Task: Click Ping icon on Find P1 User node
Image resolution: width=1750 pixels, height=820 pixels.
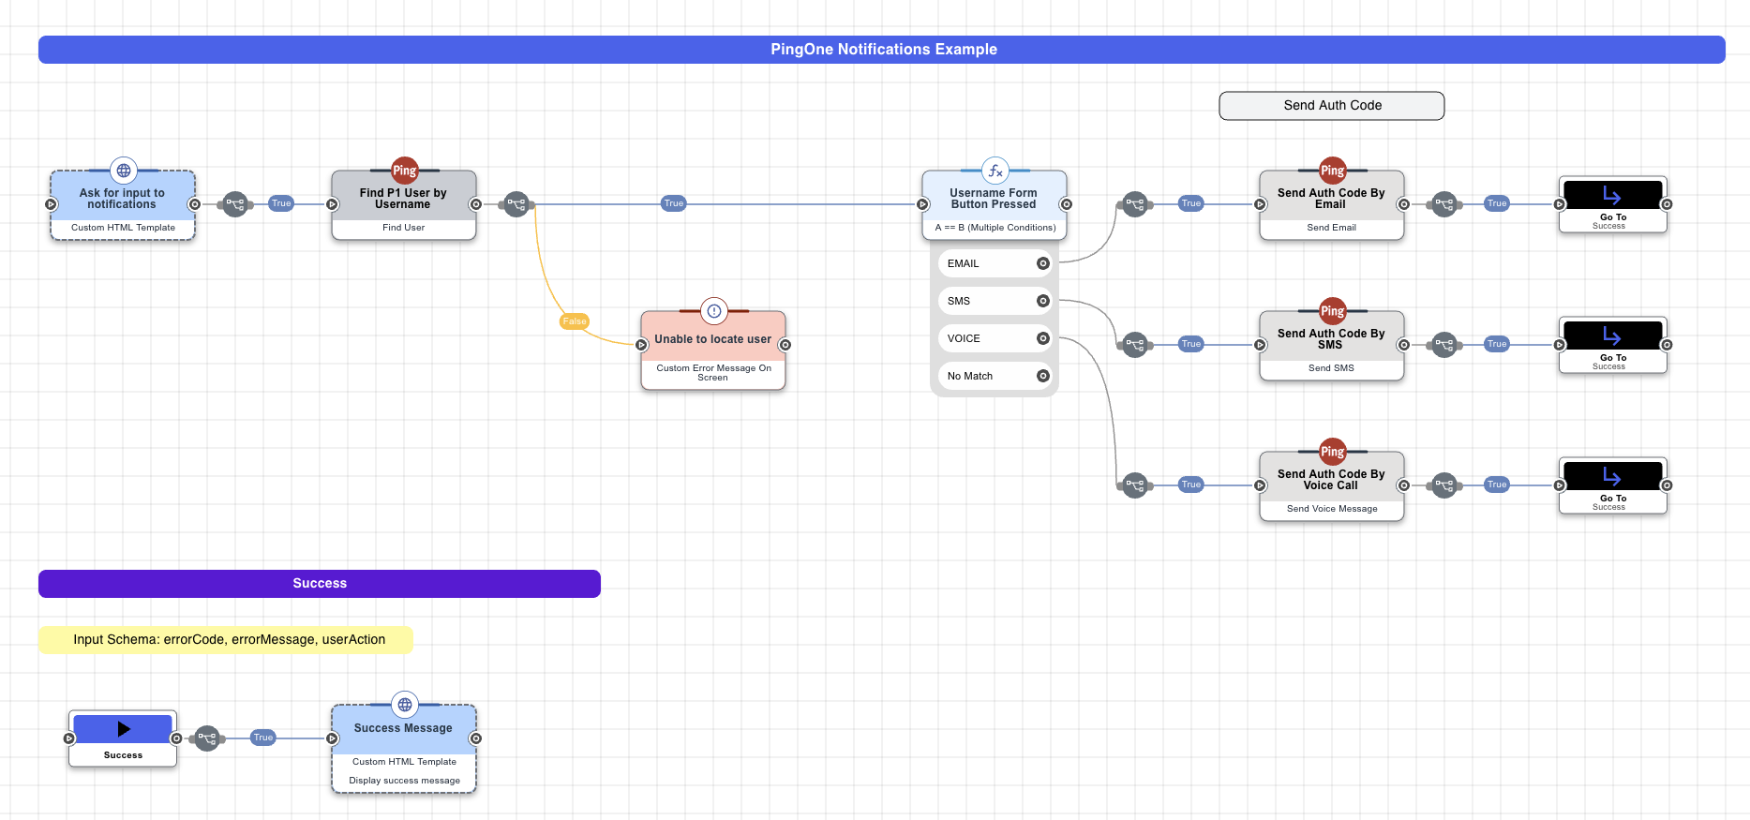Action: (x=404, y=171)
